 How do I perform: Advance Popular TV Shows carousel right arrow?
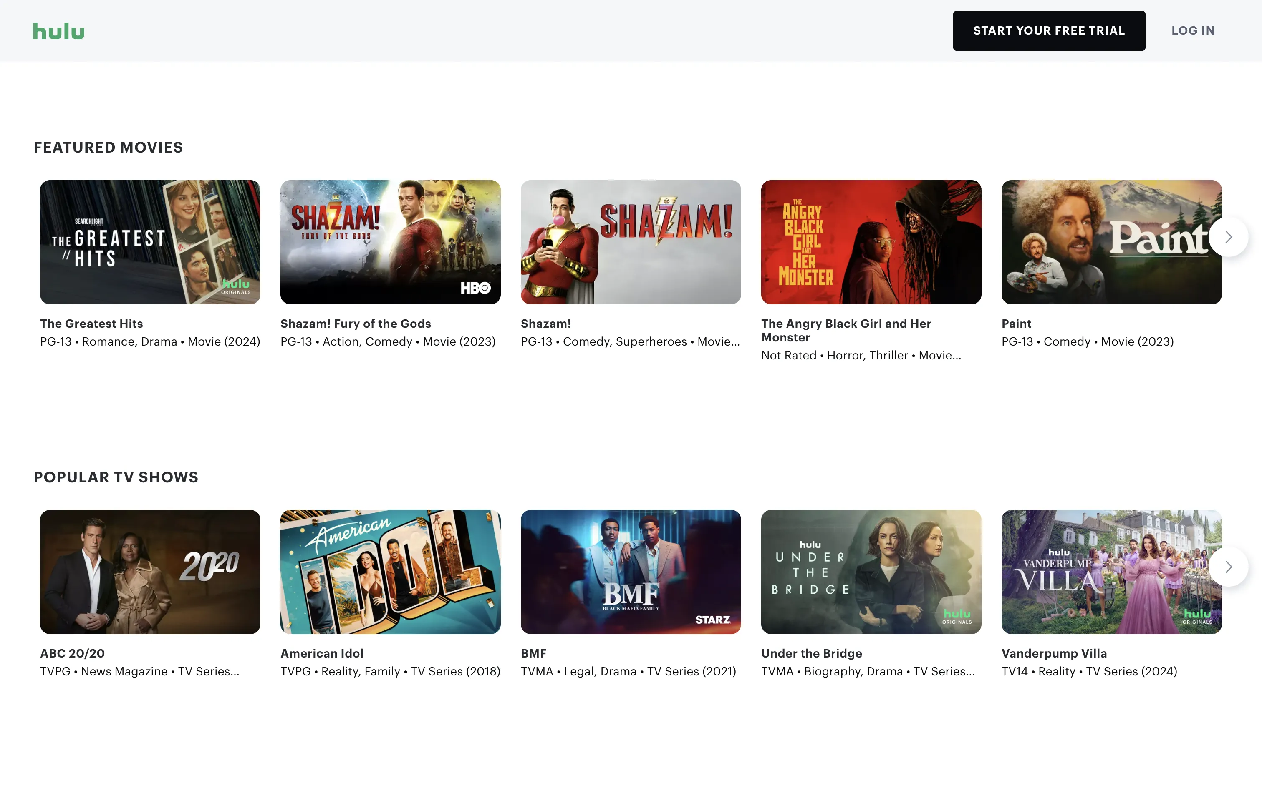1228,567
